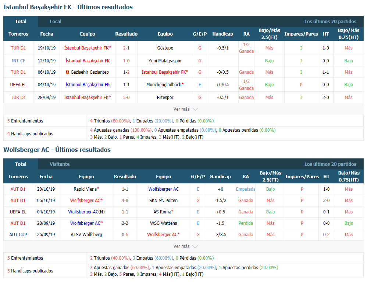Click the 'Los últimos 20 partidos' label for İstanbul Başakşehir
The image size is (371, 282).
[330, 22]
